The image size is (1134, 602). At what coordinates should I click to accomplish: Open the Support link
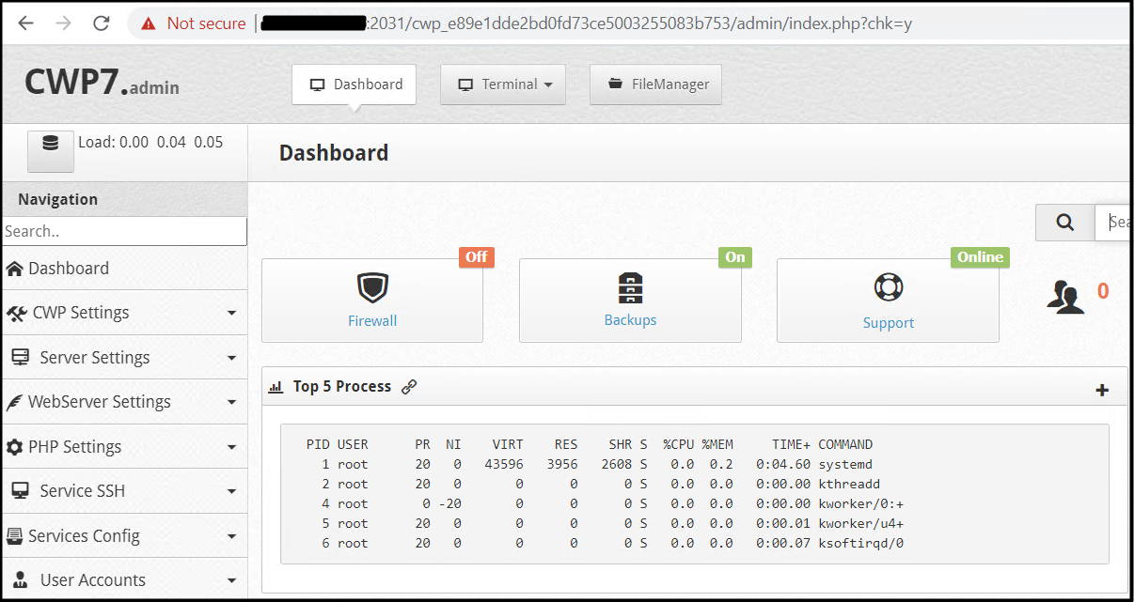pos(889,323)
